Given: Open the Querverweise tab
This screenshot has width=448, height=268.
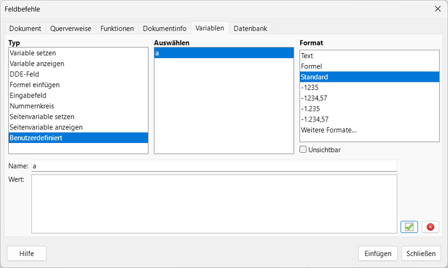Looking at the screenshot, I should (x=70, y=28).
